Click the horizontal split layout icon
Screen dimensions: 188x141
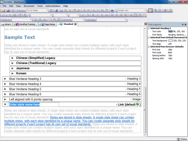tap(155, 11)
